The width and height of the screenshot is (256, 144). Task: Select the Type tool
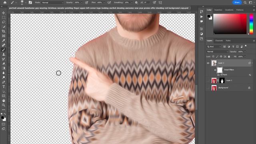(4, 87)
